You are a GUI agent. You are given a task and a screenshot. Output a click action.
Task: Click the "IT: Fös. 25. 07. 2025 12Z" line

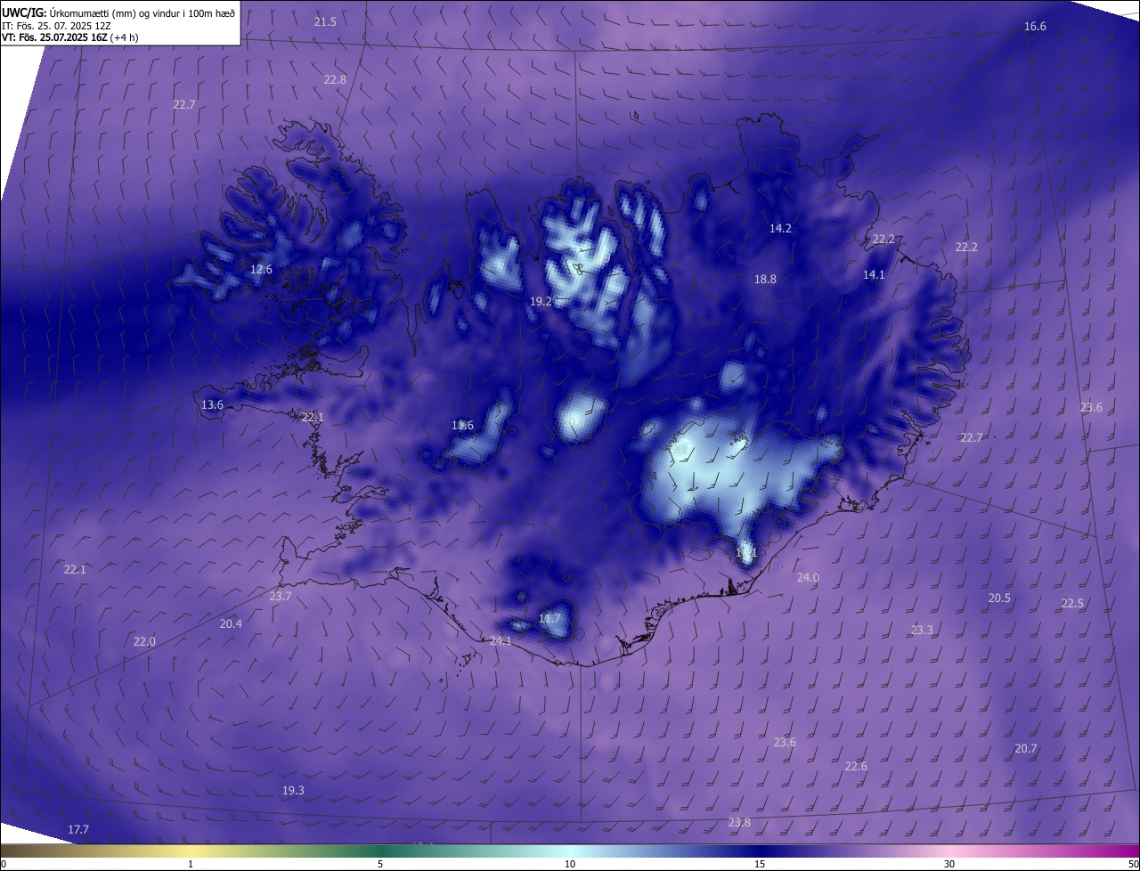coord(56,26)
